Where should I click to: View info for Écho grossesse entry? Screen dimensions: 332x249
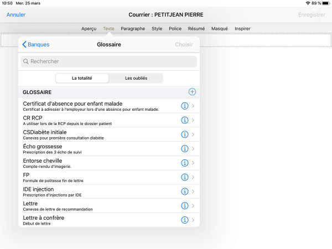tap(185, 149)
